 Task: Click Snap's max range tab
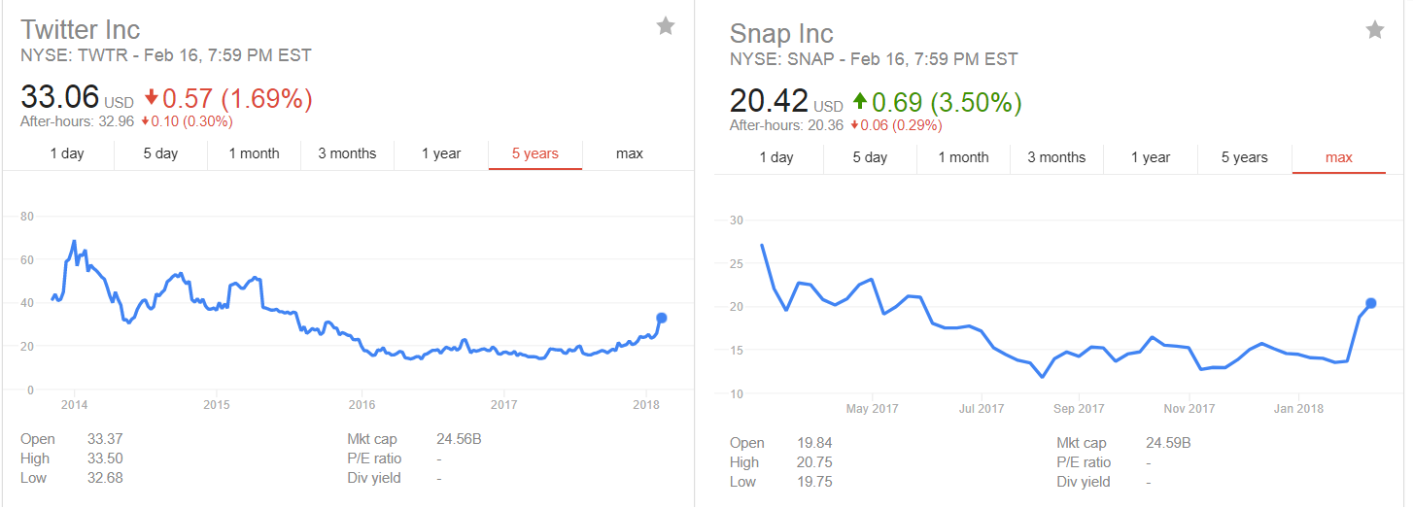tap(1339, 157)
